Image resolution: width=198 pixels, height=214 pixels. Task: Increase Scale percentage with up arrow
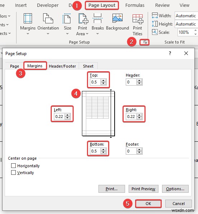point(195,30)
